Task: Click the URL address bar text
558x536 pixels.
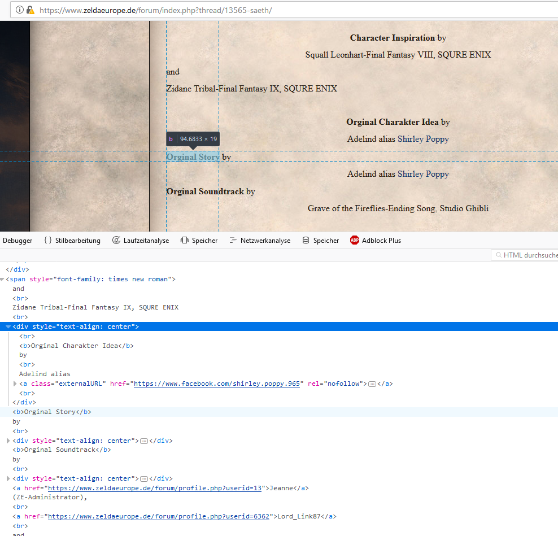Action: (x=155, y=10)
